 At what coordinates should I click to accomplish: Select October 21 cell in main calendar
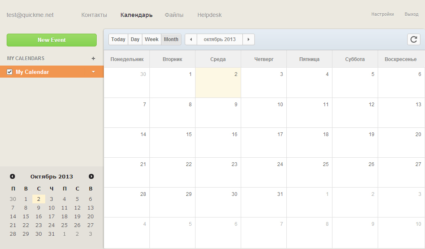(x=127, y=172)
